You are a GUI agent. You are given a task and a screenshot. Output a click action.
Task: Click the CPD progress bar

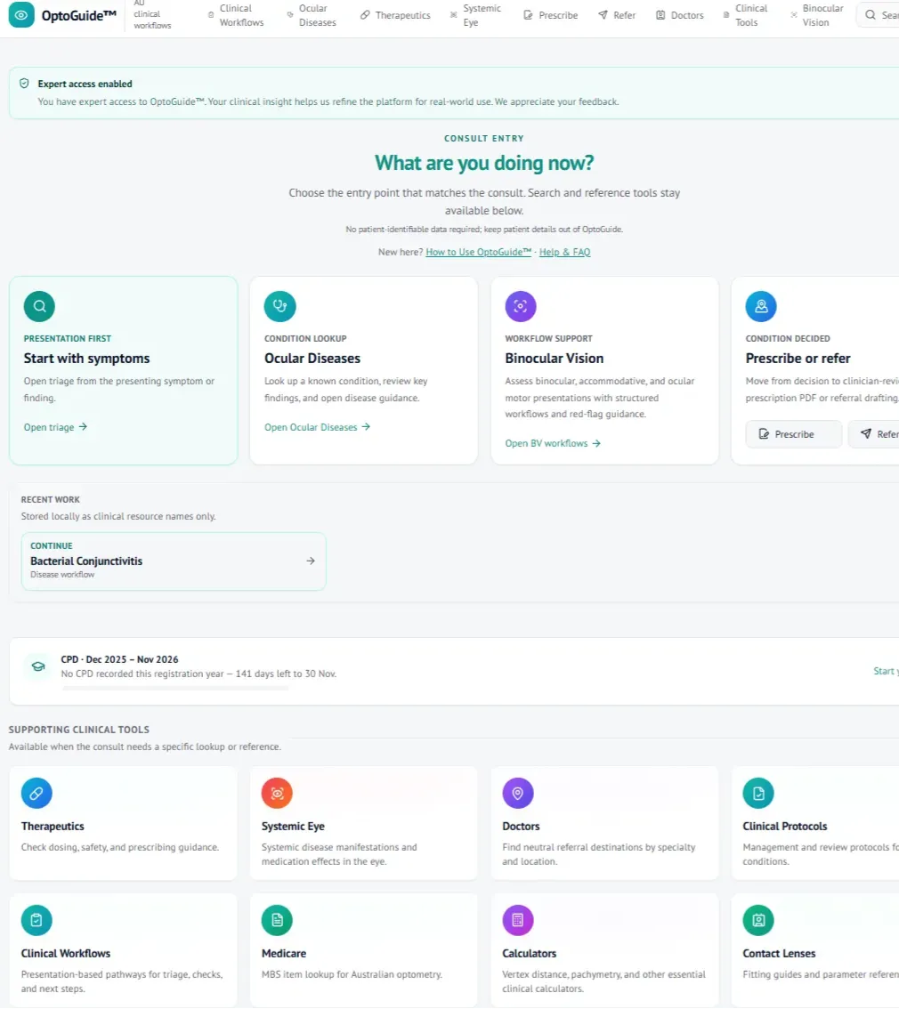[175, 689]
